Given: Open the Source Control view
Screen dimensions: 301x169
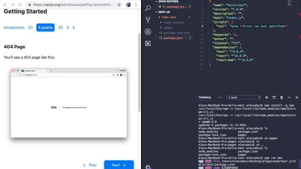Looking at the screenshot, I should pos(148,20).
